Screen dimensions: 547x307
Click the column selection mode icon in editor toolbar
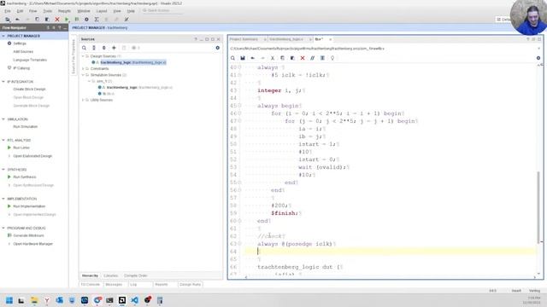(322, 58)
